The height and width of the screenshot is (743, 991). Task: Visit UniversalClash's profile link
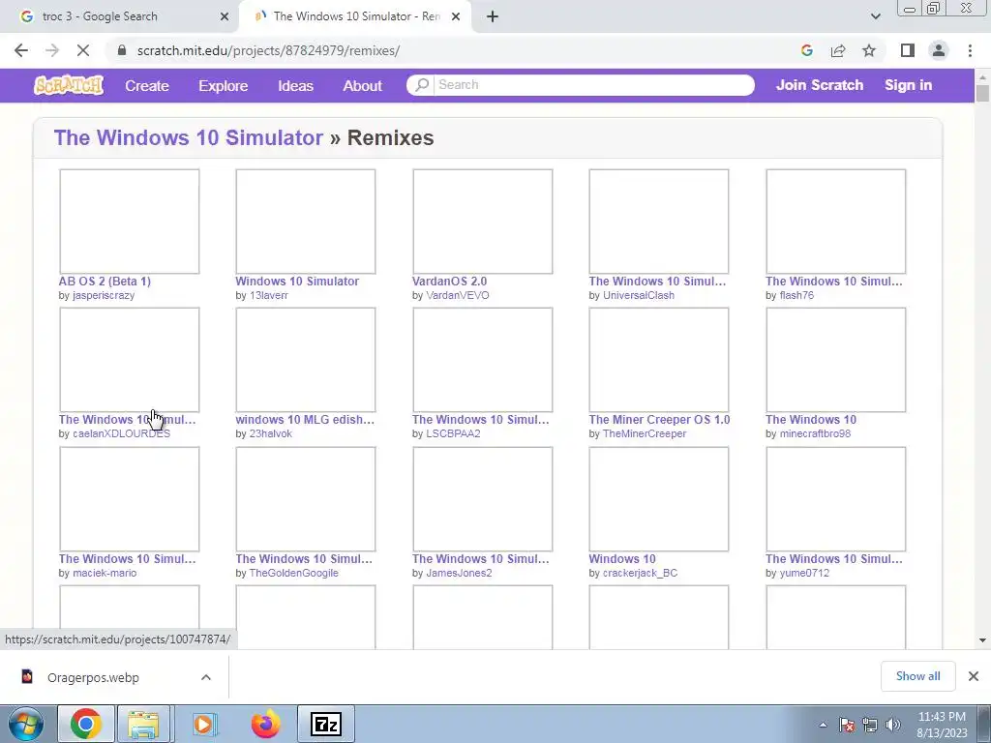click(x=639, y=295)
